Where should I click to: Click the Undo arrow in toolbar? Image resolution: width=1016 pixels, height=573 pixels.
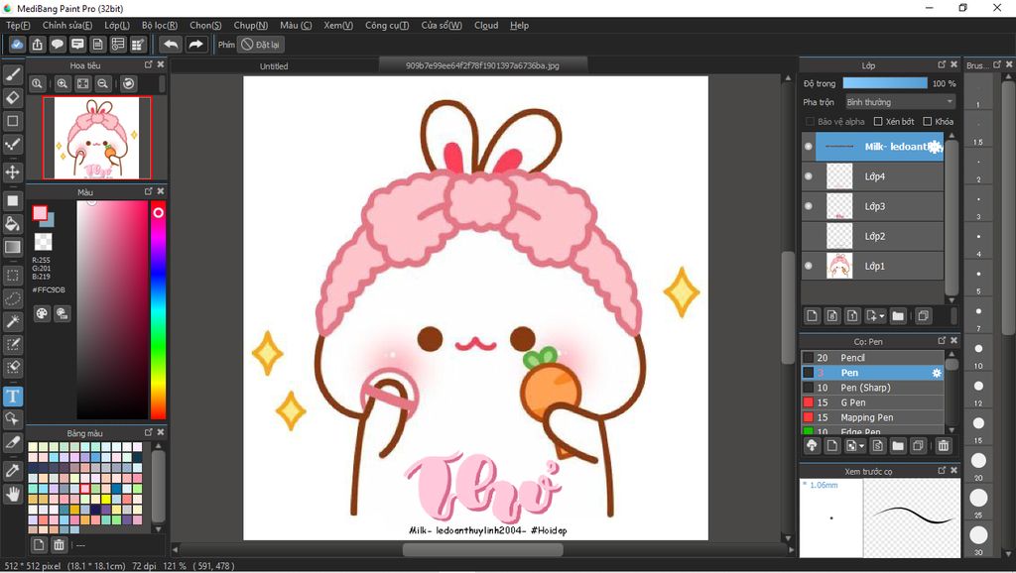171,44
